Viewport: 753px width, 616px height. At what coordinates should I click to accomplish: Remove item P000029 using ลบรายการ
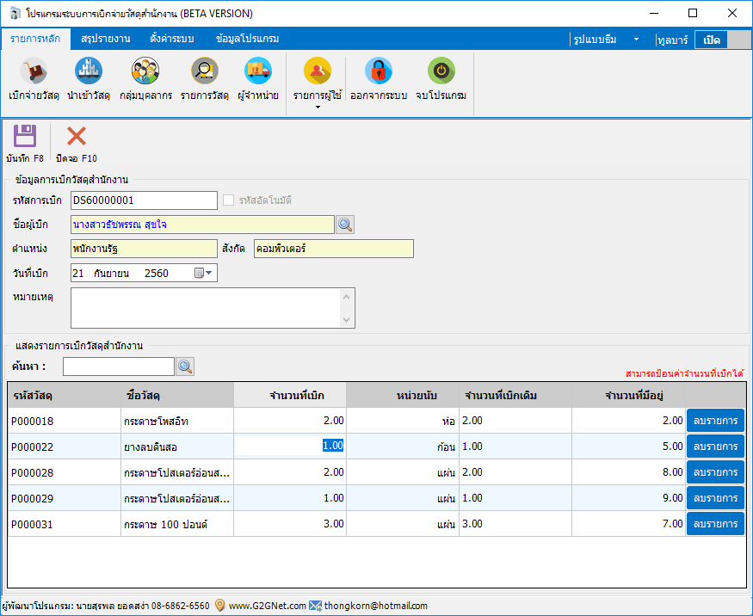pos(715,498)
